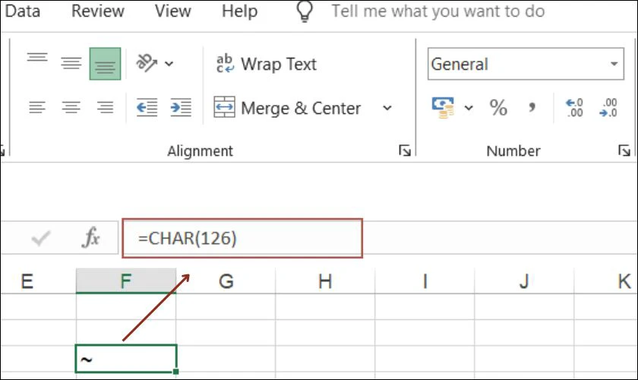Image resolution: width=638 pixels, height=380 pixels.
Task: Select column K header
Action: pos(606,281)
